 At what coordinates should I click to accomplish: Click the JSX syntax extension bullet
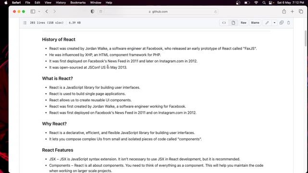pyautogui.click(x=144, y=159)
